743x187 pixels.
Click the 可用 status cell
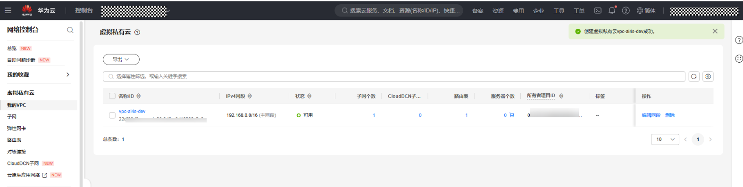pyautogui.click(x=305, y=115)
